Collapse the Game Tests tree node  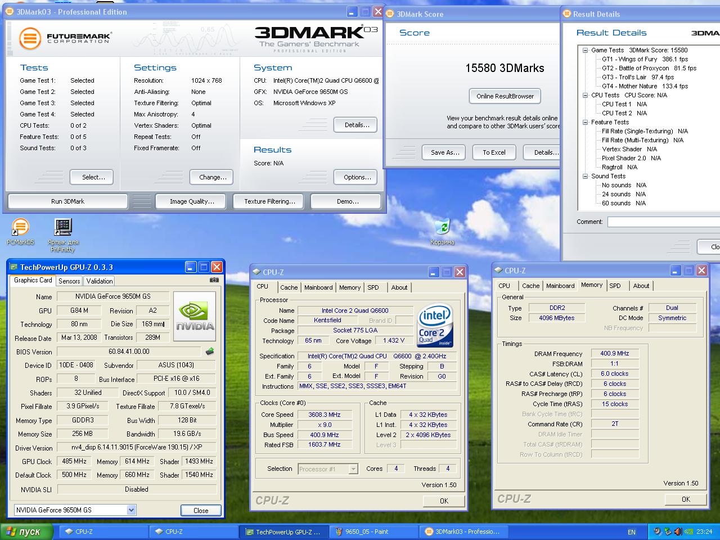pos(585,50)
